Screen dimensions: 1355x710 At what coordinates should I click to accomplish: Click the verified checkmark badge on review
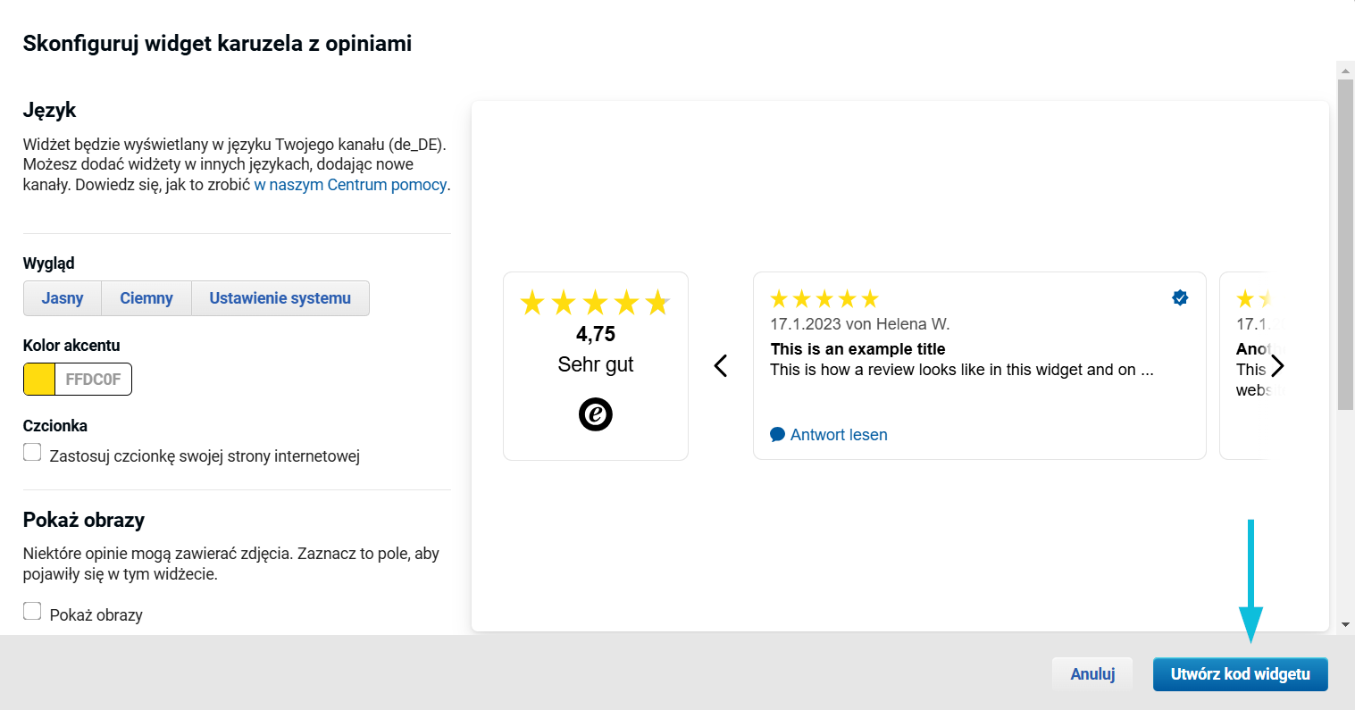coord(1180,298)
